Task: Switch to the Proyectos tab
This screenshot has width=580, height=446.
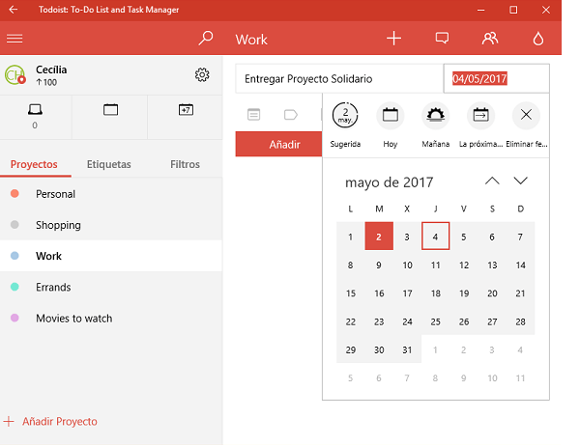Action: tap(34, 164)
